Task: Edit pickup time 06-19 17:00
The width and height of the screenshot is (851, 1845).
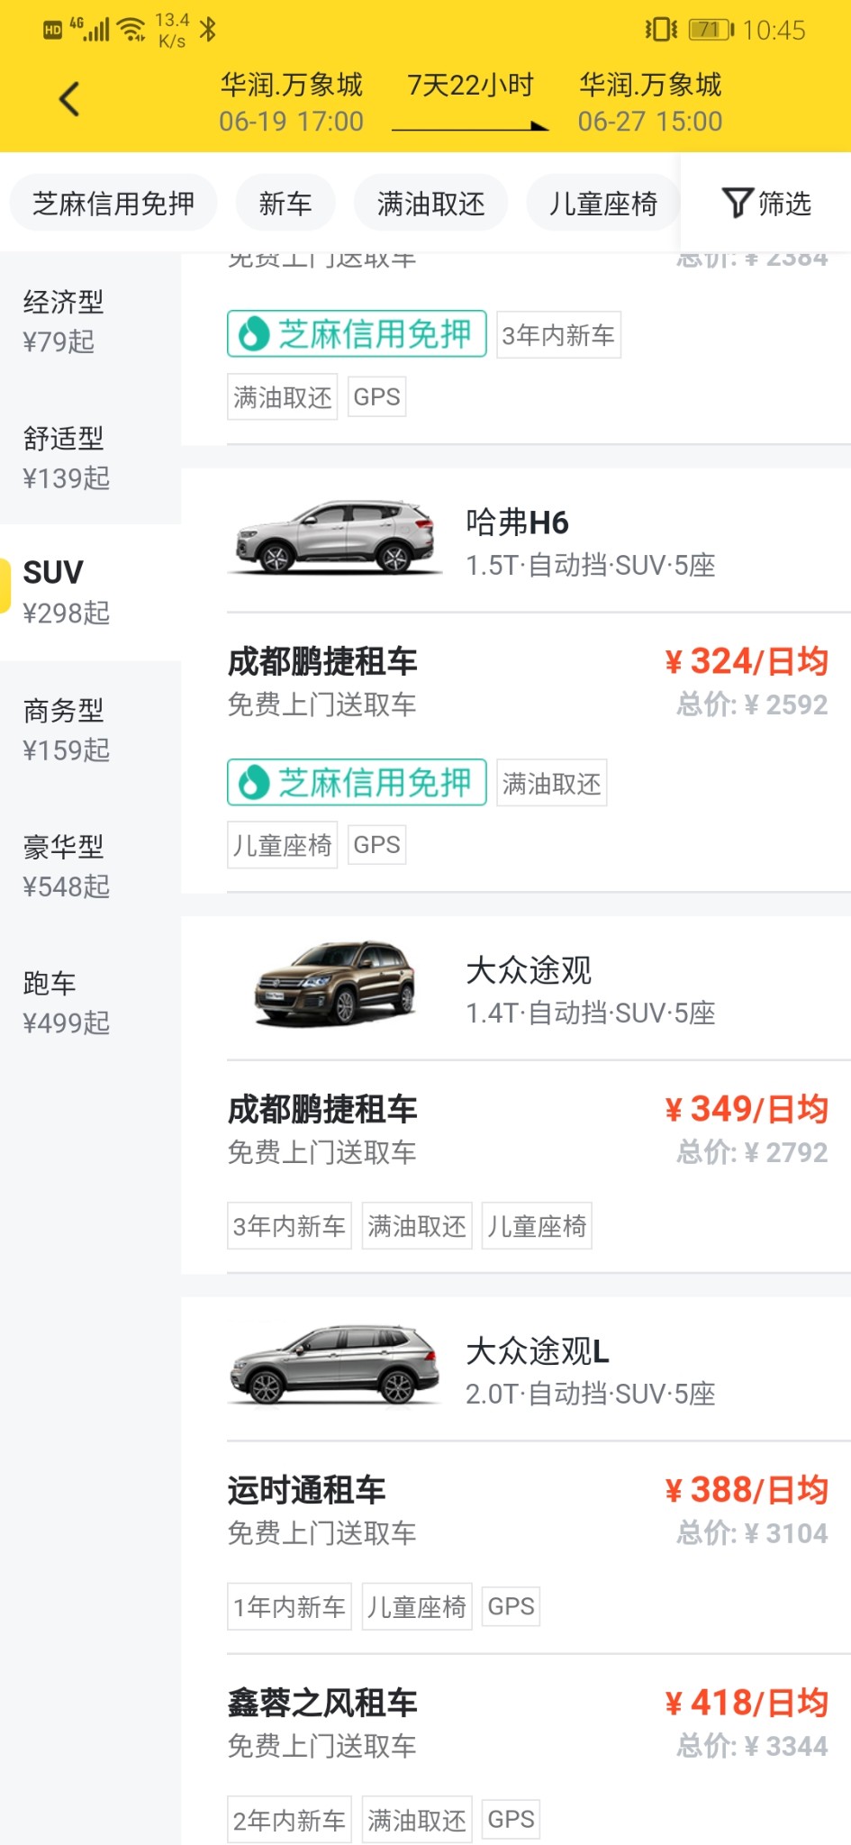Action: tap(291, 121)
